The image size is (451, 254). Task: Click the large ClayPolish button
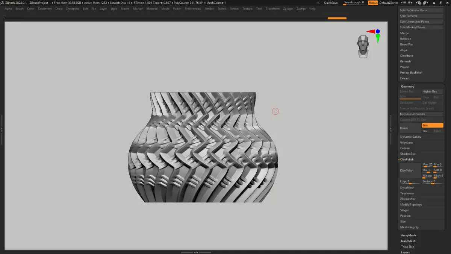pos(410,170)
